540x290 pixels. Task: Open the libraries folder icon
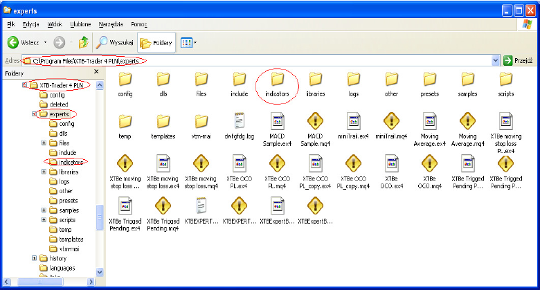tap(315, 79)
